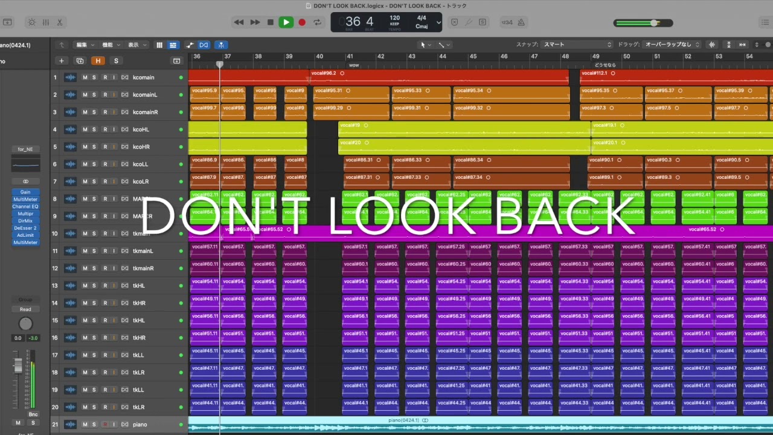This screenshot has width=773, height=435.
Task: Toggle the Catch Playhead icon
Action: click(221, 45)
